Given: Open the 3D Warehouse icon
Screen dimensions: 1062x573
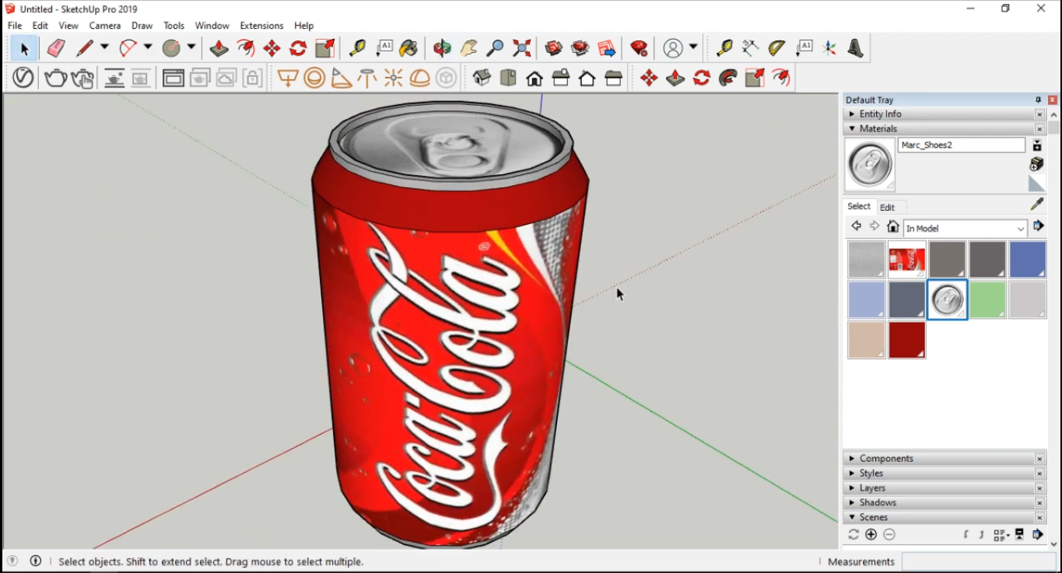Looking at the screenshot, I should [x=554, y=49].
